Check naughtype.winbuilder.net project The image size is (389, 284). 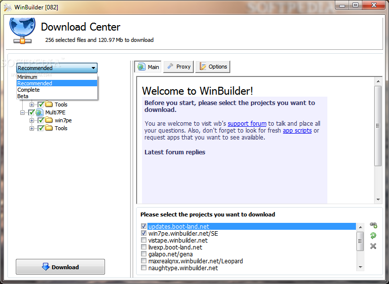pyautogui.click(x=143, y=268)
